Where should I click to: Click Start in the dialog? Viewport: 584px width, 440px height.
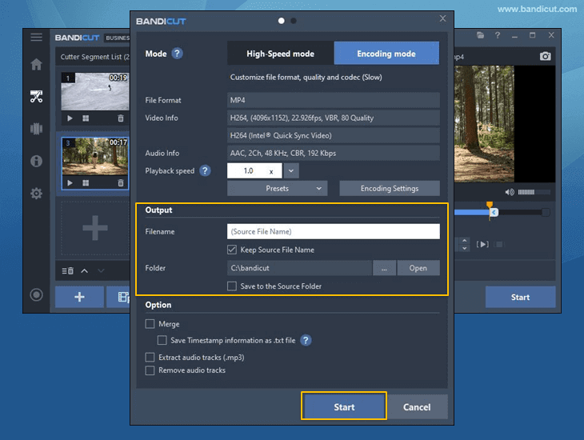[x=344, y=407]
